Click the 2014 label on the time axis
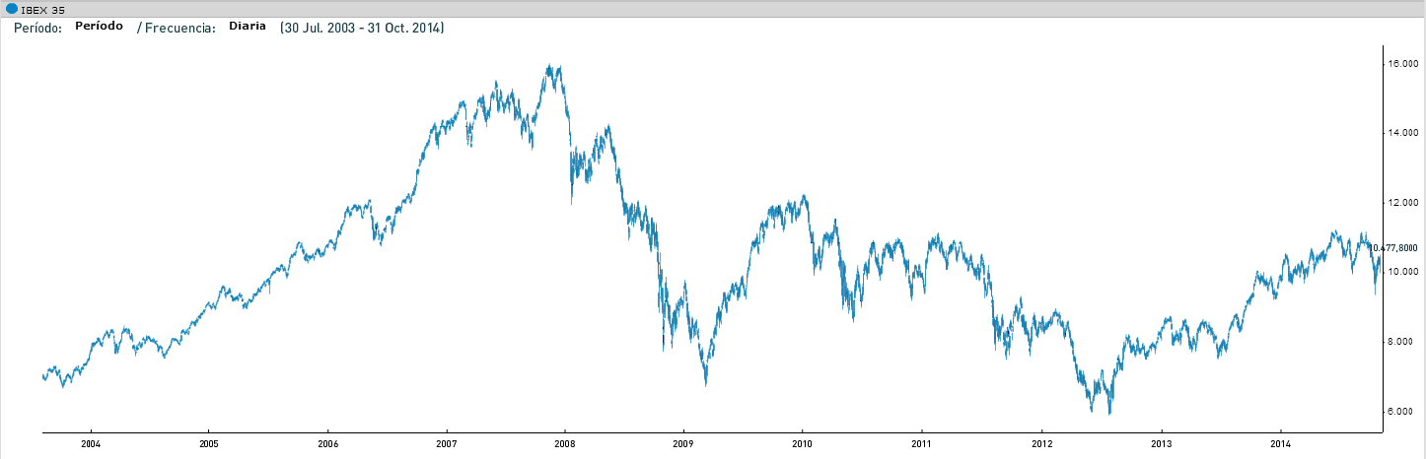The image size is (1426, 459). coord(1280,444)
